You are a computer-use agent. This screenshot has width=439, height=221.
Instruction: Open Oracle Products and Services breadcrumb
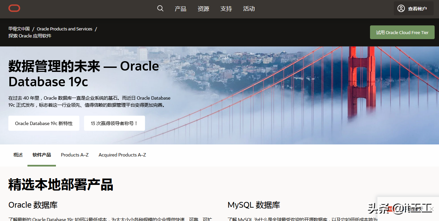click(x=65, y=29)
